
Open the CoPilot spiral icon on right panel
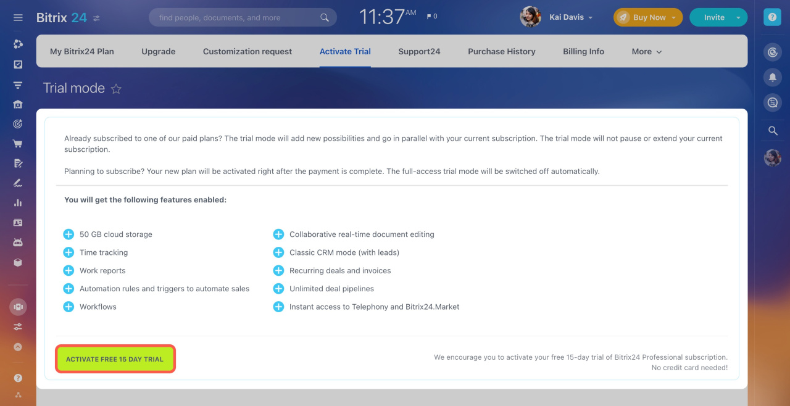772,52
